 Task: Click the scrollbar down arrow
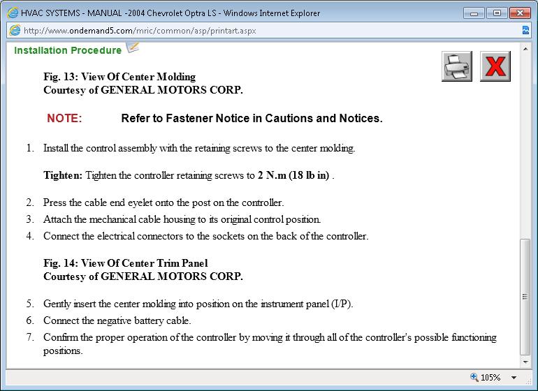pos(525,362)
